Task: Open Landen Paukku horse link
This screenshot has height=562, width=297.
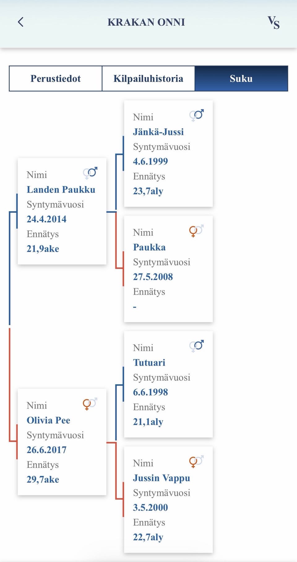Action: point(61,190)
